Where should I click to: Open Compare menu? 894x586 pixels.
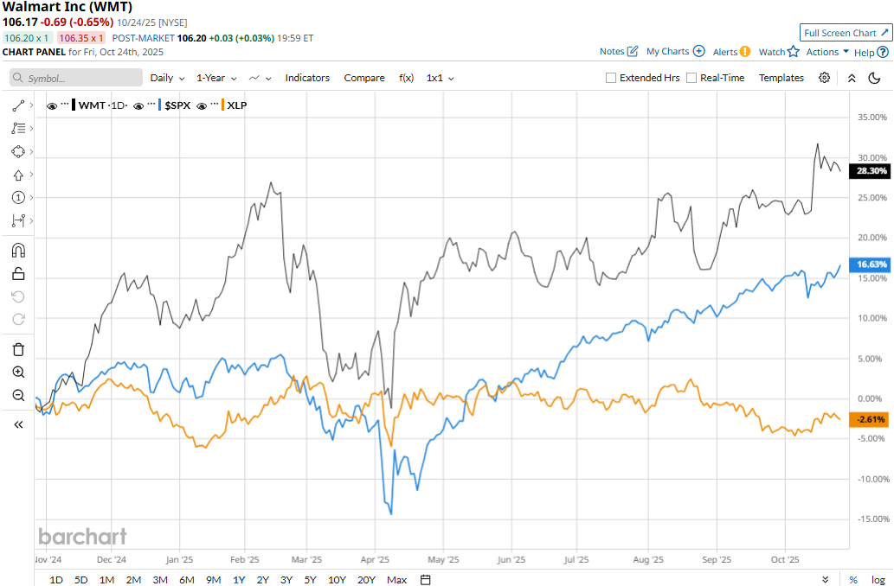(364, 78)
